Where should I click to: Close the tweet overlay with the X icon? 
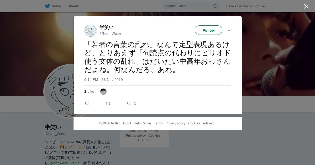[x=306, y=6]
